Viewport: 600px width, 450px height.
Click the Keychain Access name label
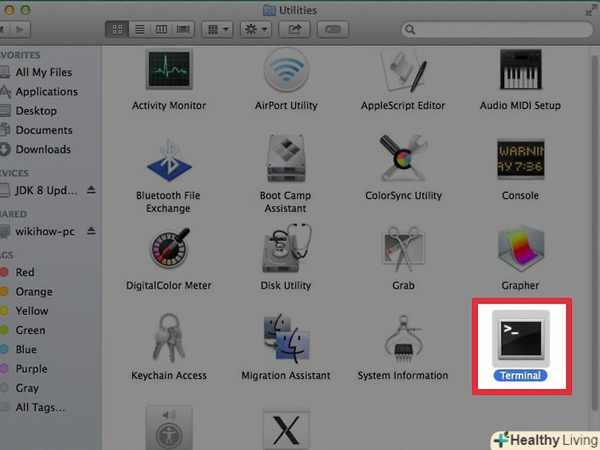[x=169, y=375]
